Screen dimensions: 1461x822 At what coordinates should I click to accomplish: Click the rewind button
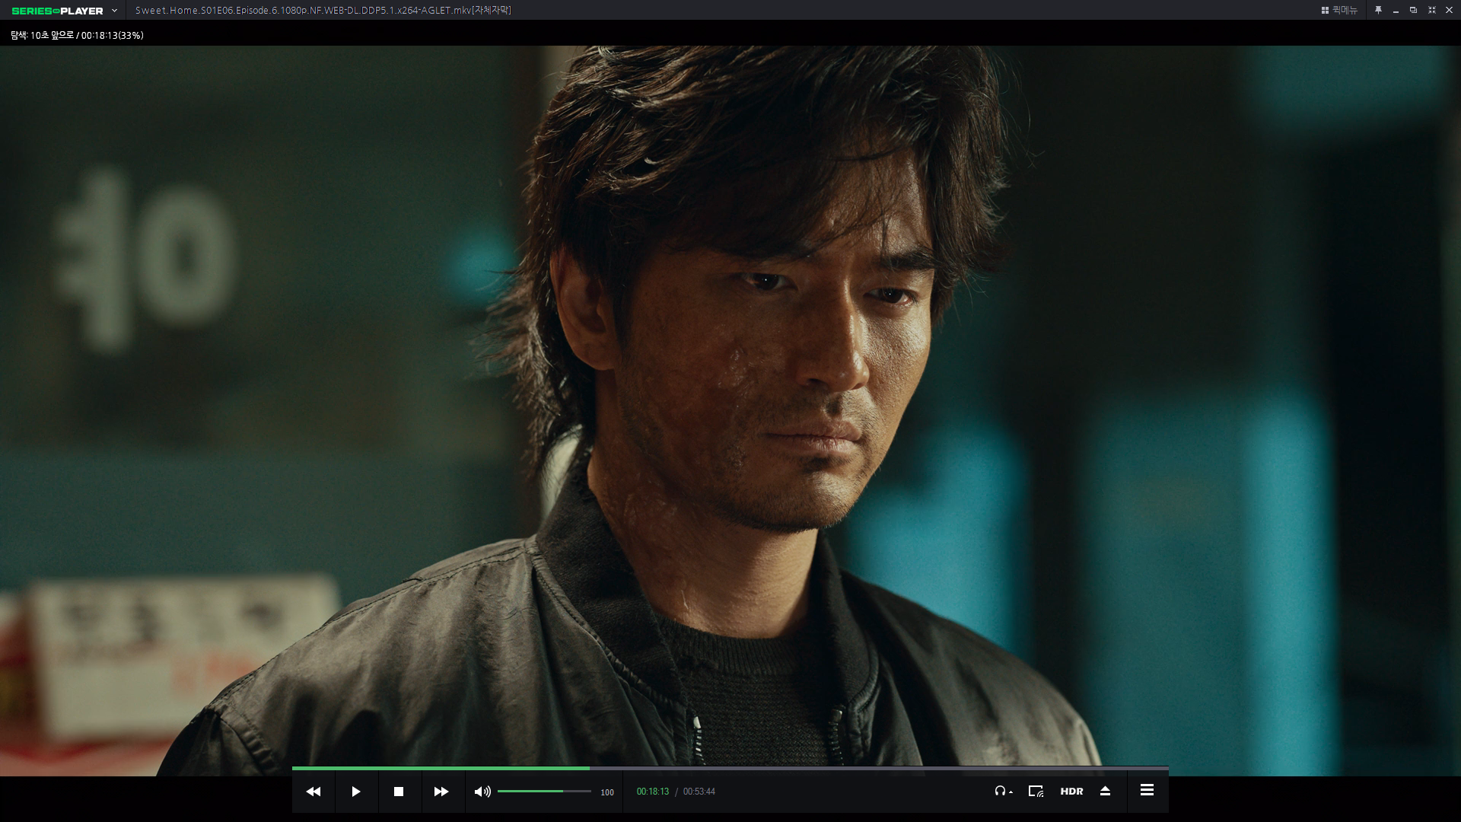click(x=313, y=792)
